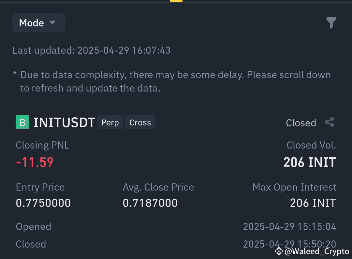The height and width of the screenshot is (259, 352).
Task: Click the Closed Vol. 206 INIT value
Action: coord(310,162)
